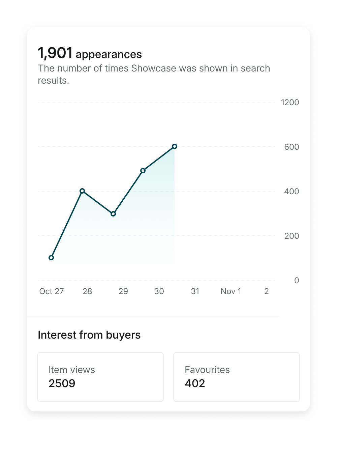Click the 600 y-axis label
The width and height of the screenshot is (337, 460).
click(x=292, y=147)
